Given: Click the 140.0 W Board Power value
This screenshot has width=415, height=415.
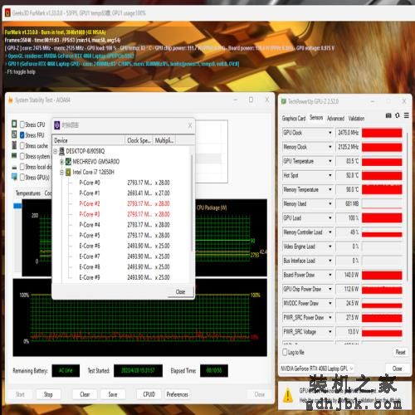Looking at the screenshot, I should (x=348, y=275).
